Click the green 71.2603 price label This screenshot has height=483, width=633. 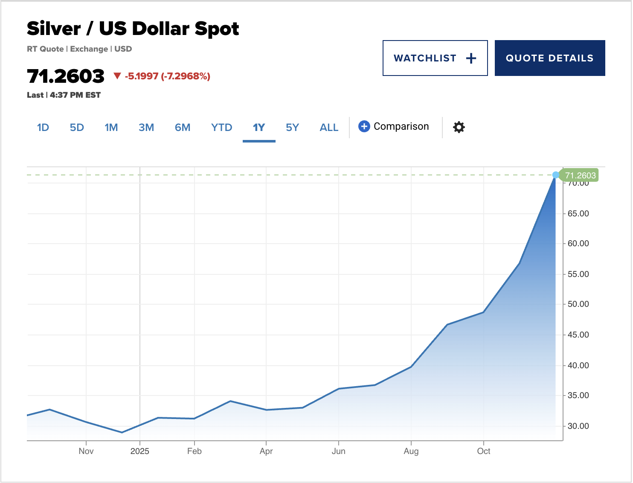(x=580, y=175)
